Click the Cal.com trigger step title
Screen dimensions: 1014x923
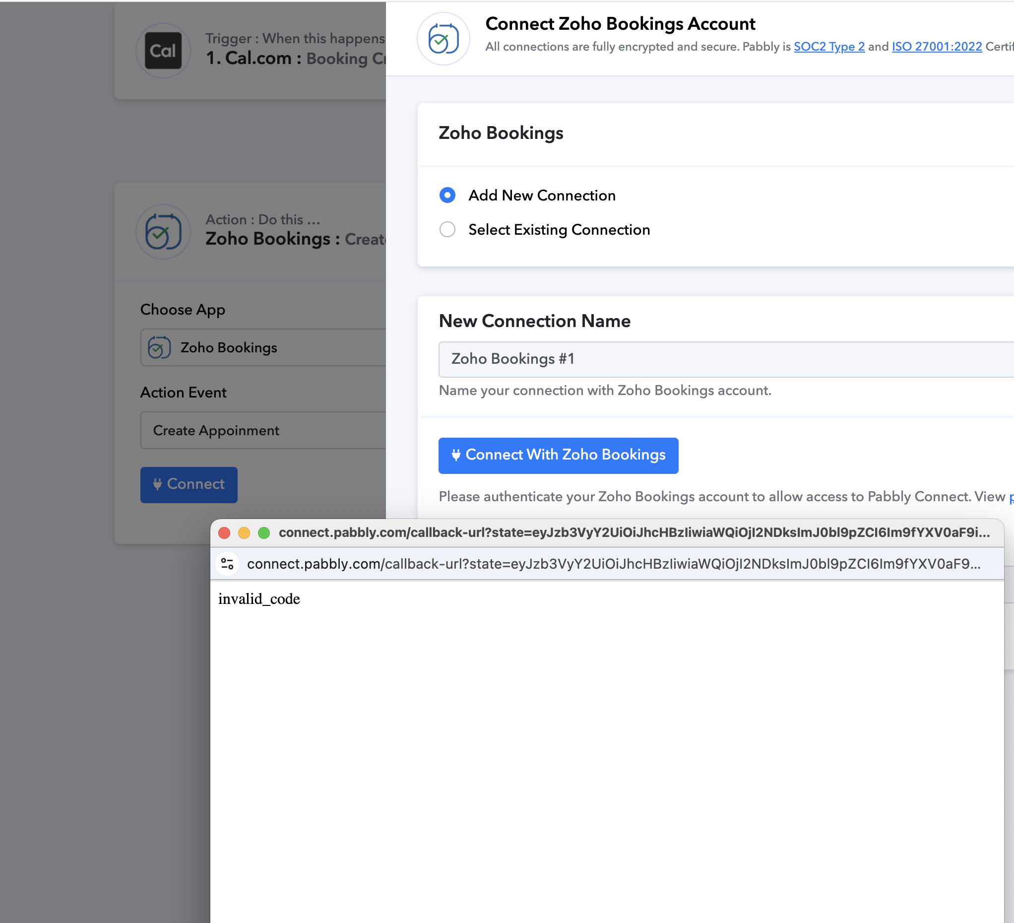(x=295, y=59)
